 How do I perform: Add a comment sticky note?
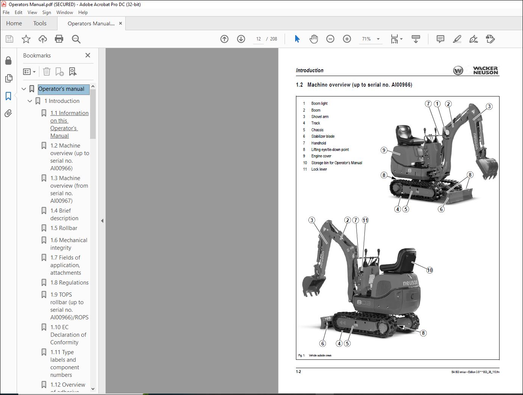(x=440, y=39)
